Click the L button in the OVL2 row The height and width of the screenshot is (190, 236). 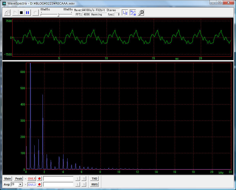point(78,184)
